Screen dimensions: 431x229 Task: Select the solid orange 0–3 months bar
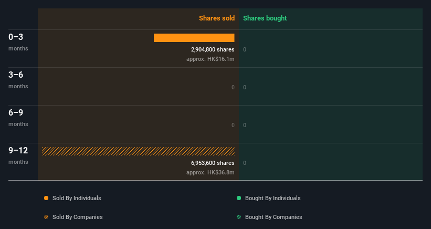(x=194, y=38)
